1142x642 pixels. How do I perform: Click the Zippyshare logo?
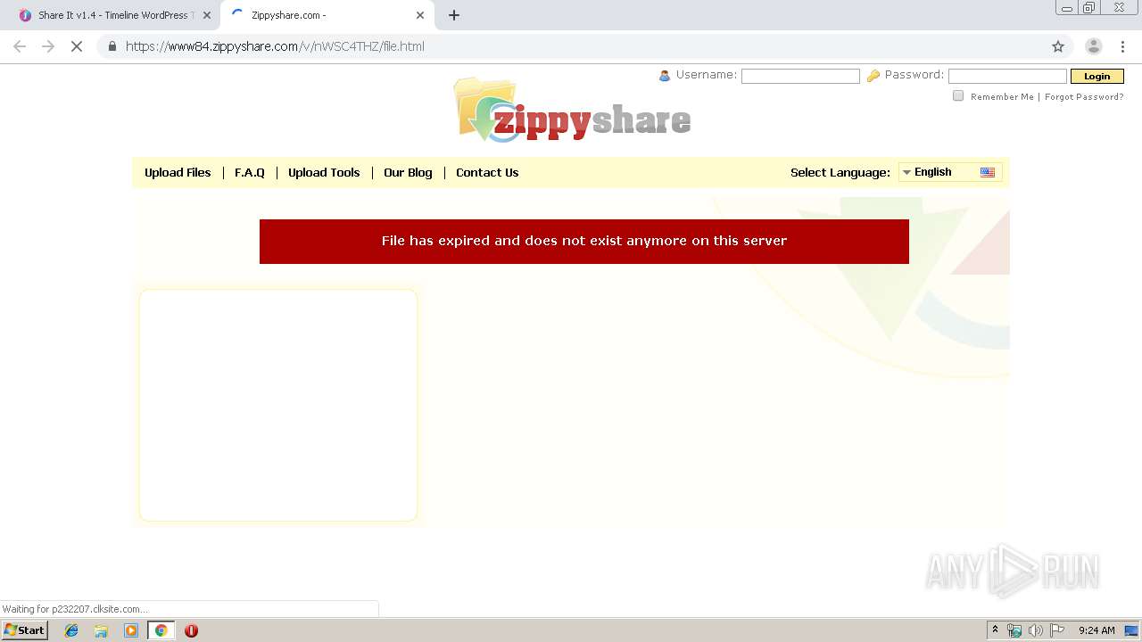573,111
